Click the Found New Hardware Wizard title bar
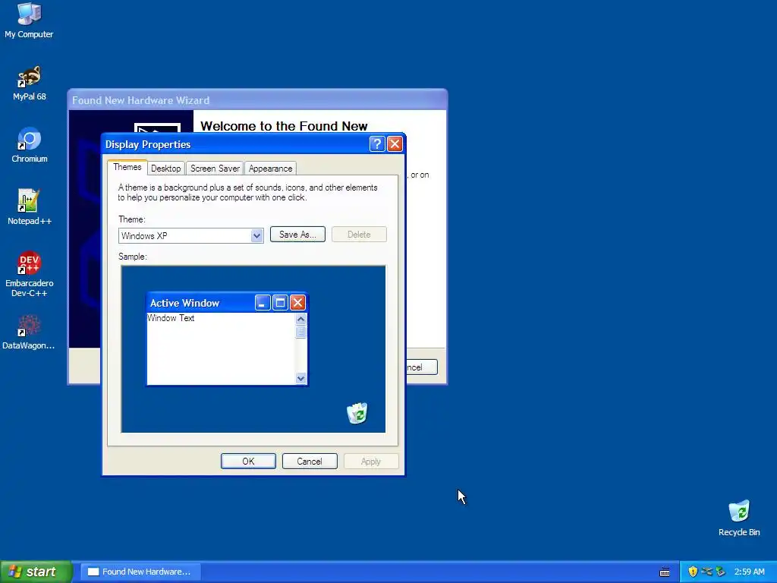777x583 pixels. pos(257,100)
